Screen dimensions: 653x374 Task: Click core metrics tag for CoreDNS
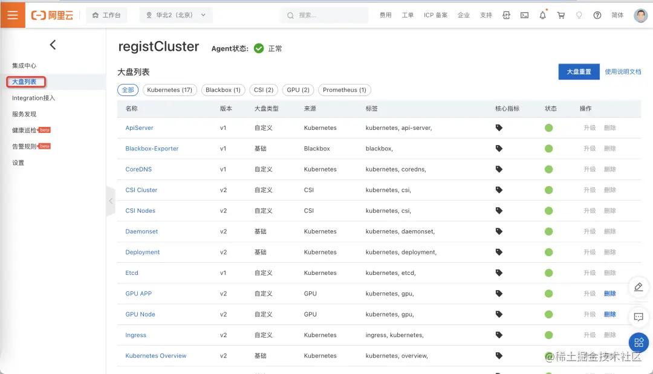[x=499, y=169]
